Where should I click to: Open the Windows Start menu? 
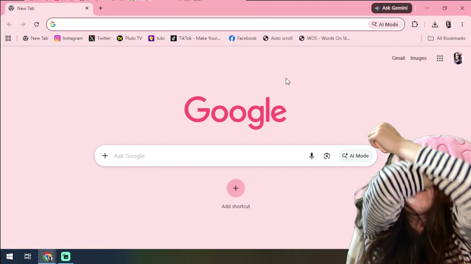click(10, 256)
